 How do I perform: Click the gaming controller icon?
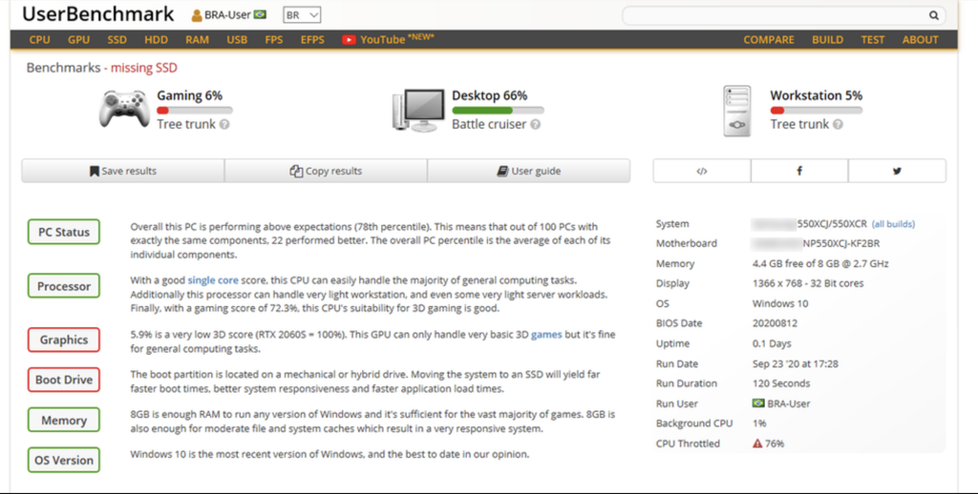(x=124, y=109)
